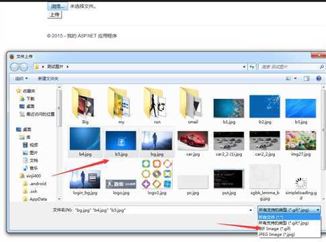Select the img27.jpg flower image
The image size is (326, 242).
(300, 143)
